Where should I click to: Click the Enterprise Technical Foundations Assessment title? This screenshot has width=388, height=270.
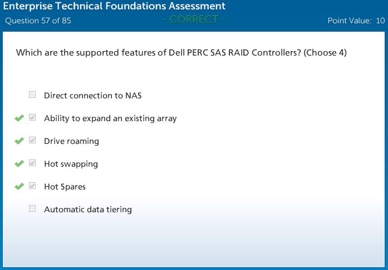pyautogui.click(x=115, y=7)
